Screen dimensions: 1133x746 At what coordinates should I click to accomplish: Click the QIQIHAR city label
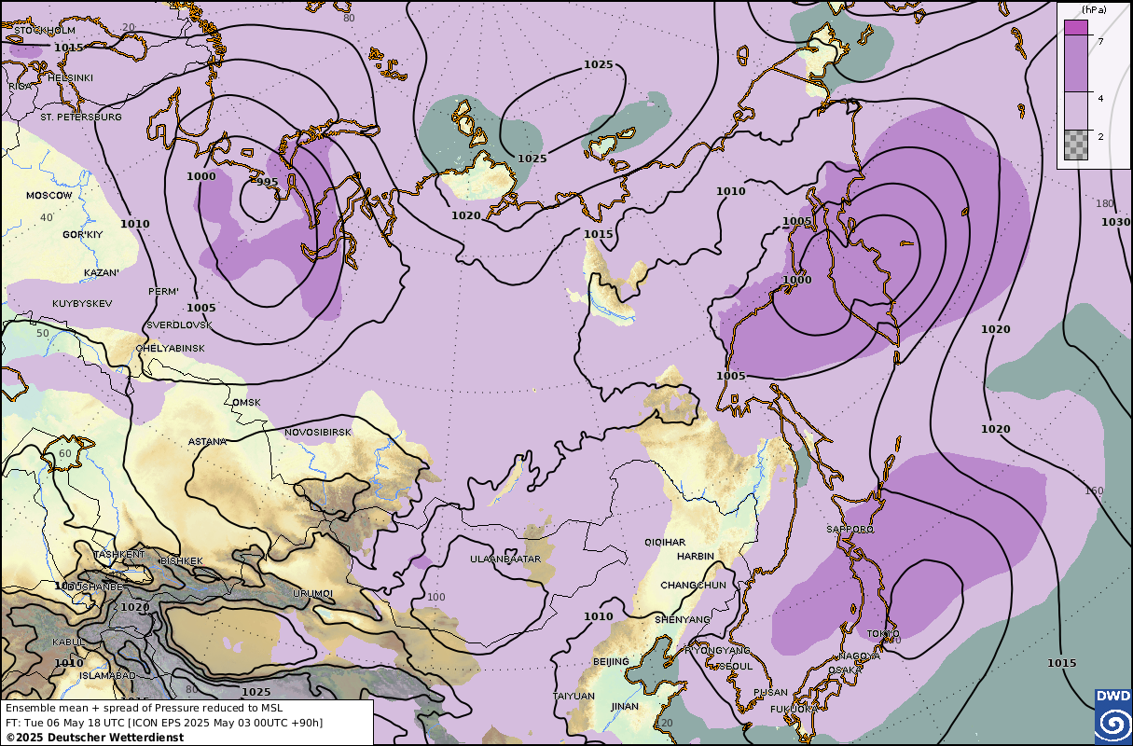tap(665, 542)
